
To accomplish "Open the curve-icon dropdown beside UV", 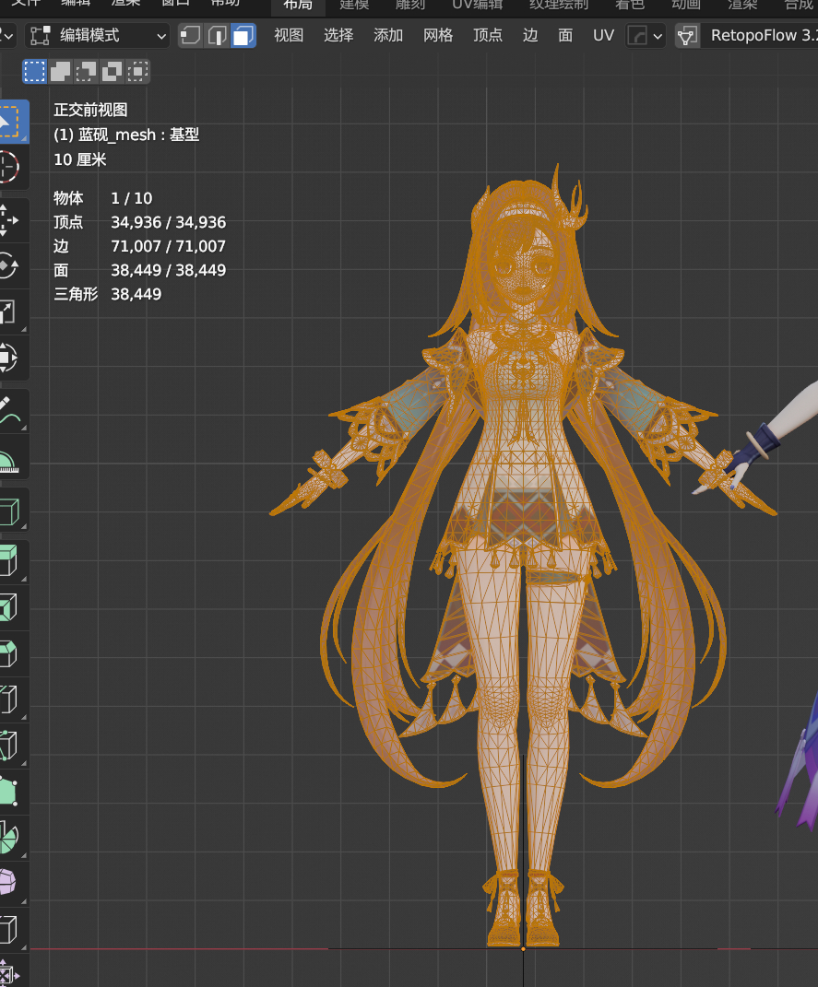I will pos(646,35).
